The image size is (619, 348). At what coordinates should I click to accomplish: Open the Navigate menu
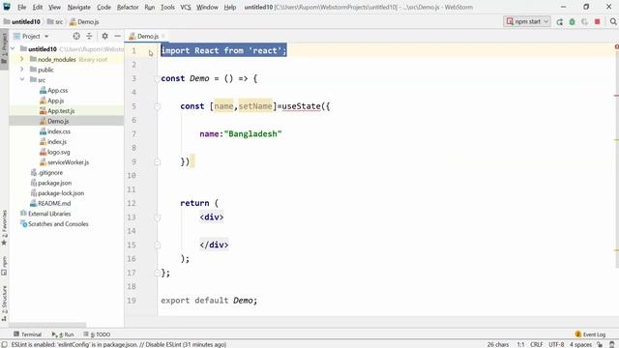[x=79, y=7]
